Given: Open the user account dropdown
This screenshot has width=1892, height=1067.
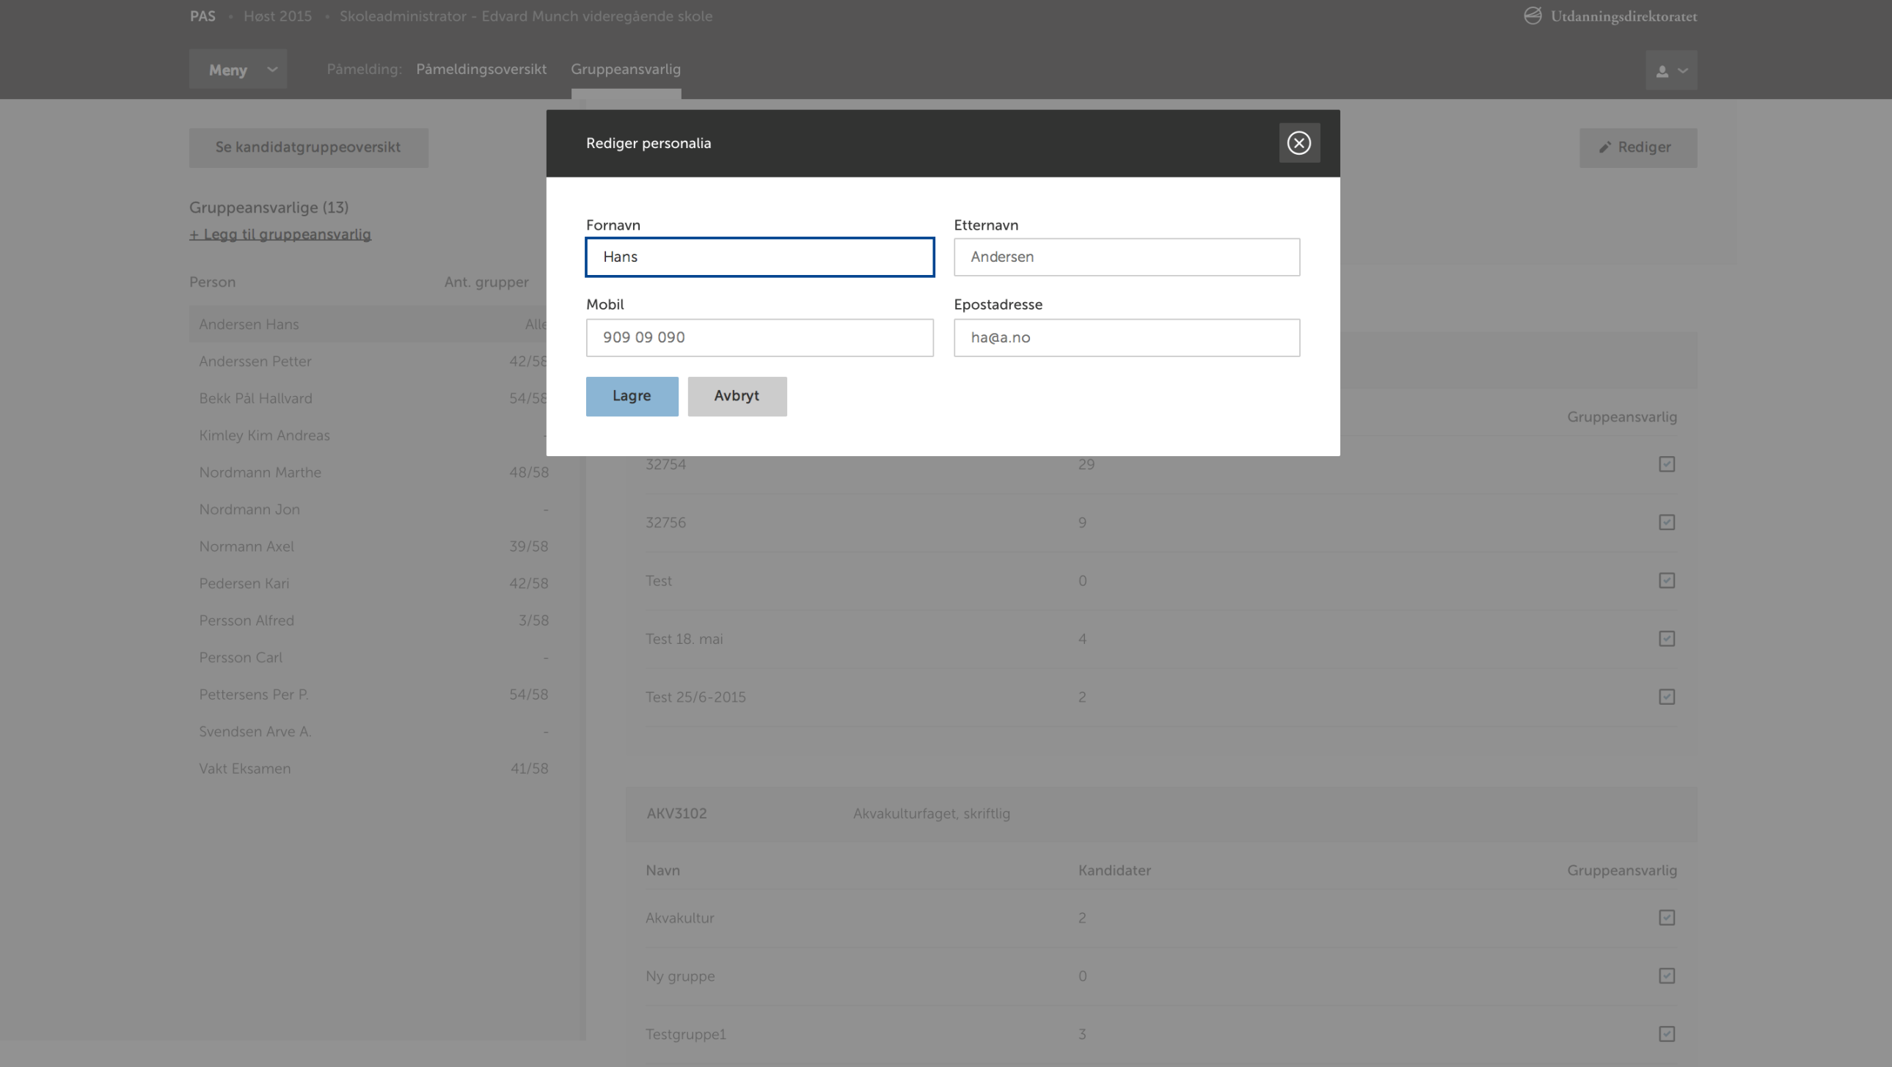Looking at the screenshot, I should (1671, 70).
